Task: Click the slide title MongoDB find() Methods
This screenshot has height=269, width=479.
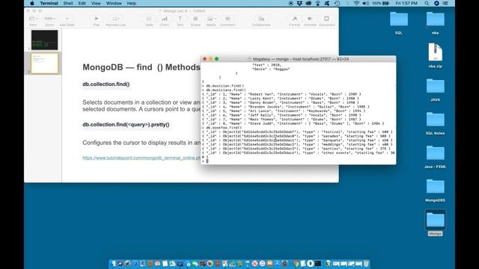Action: (141, 67)
